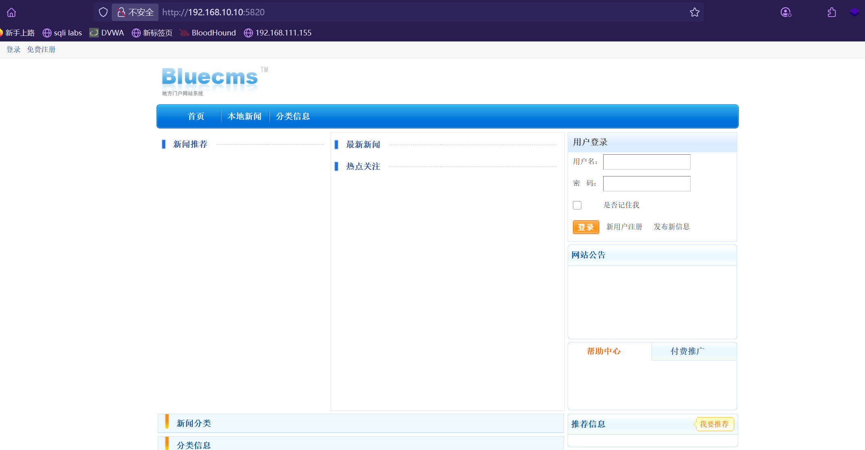Click the 用户名 input field
Image resolution: width=865 pixels, height=450 pixels.
coord(646,162)
